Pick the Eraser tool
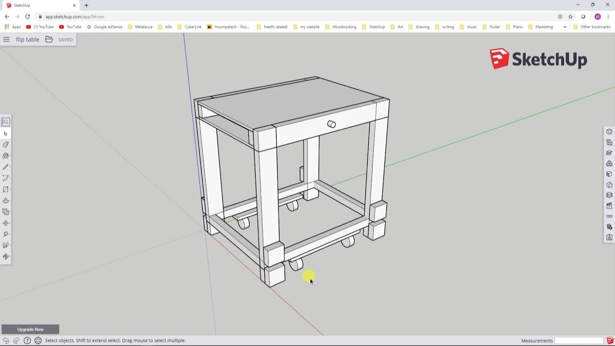Viewport: 615px width, 346px height. [x=6, y=145]
